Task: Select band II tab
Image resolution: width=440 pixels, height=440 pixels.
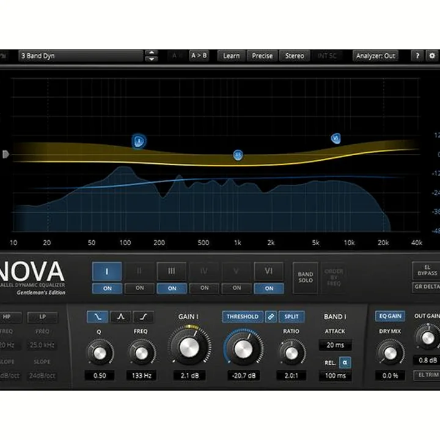Action: tap(139, 271)
